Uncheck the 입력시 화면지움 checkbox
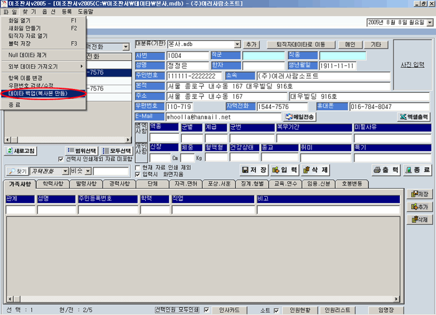Screen dimensions: 436x315 [x=138, y=174]
